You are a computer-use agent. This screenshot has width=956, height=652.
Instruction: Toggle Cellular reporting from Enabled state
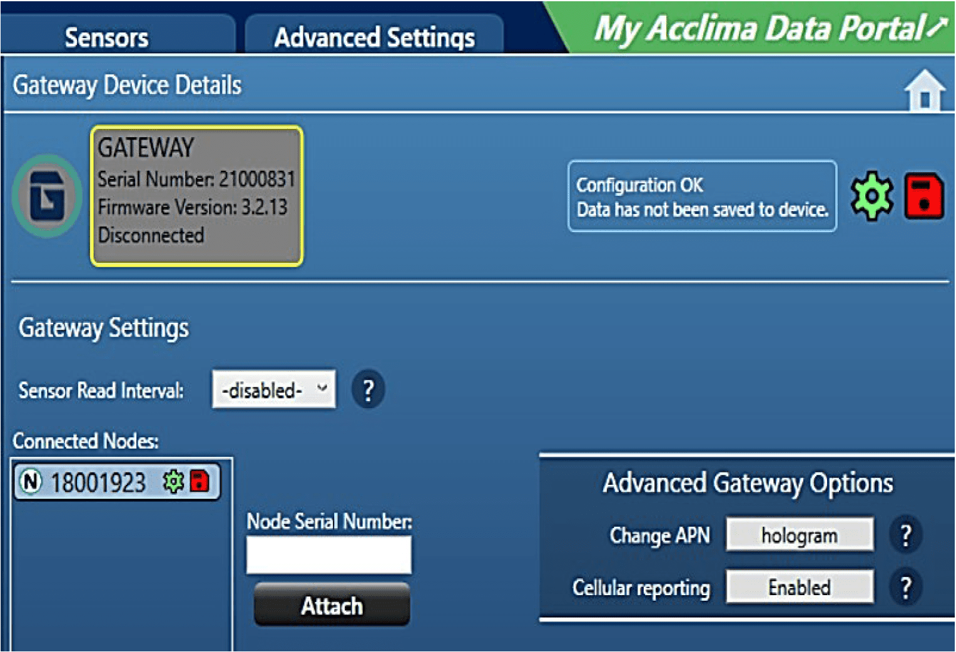point(799,587)
